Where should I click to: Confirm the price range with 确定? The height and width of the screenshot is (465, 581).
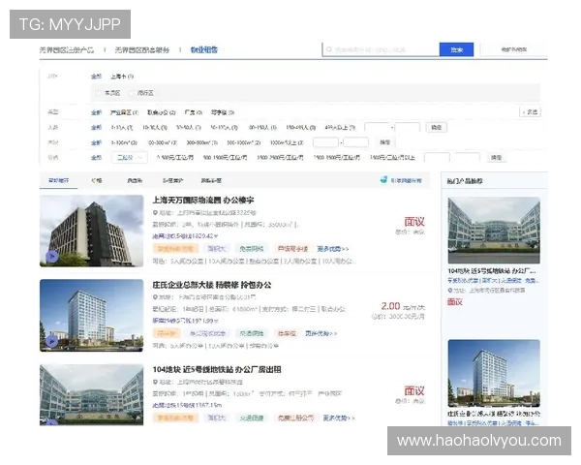(x=497, y=158)
